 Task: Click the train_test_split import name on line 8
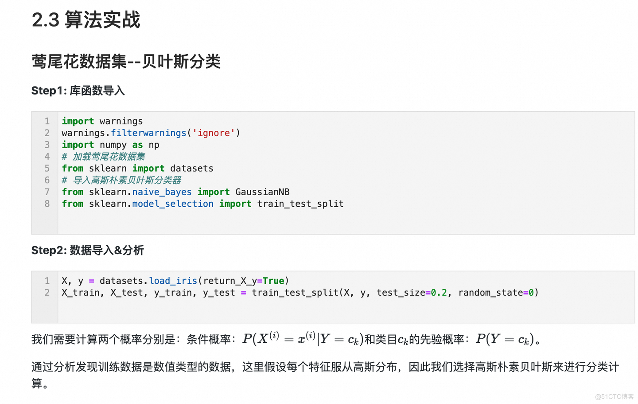pyautogui.click(x=300, y=204)
